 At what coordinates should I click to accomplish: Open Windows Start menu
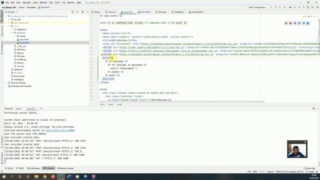(4, 176)
